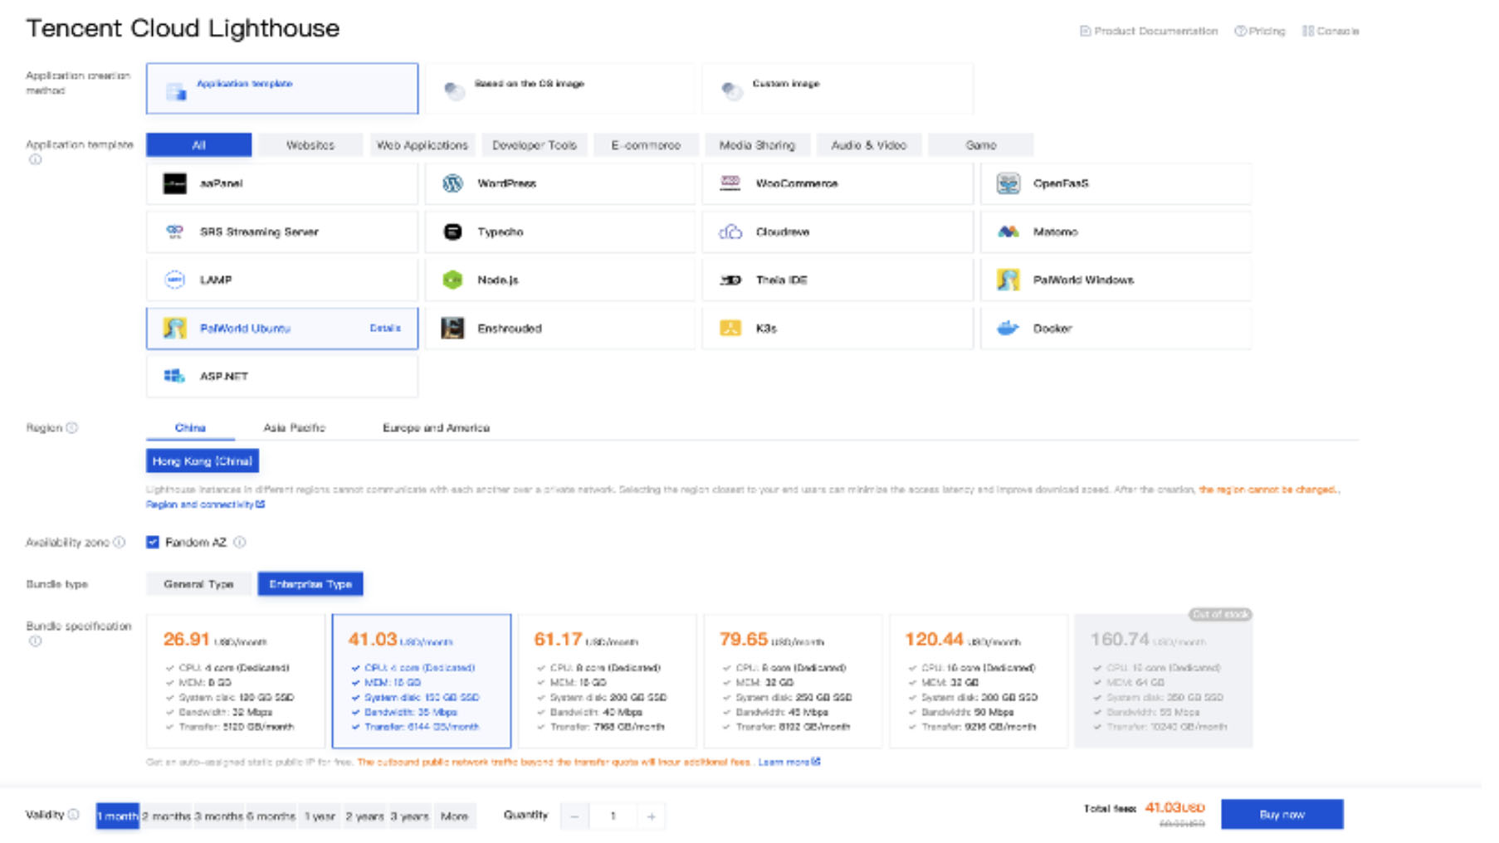Filter templates by E-commerce
1499x843 pixels.
[x=646, y=145]
